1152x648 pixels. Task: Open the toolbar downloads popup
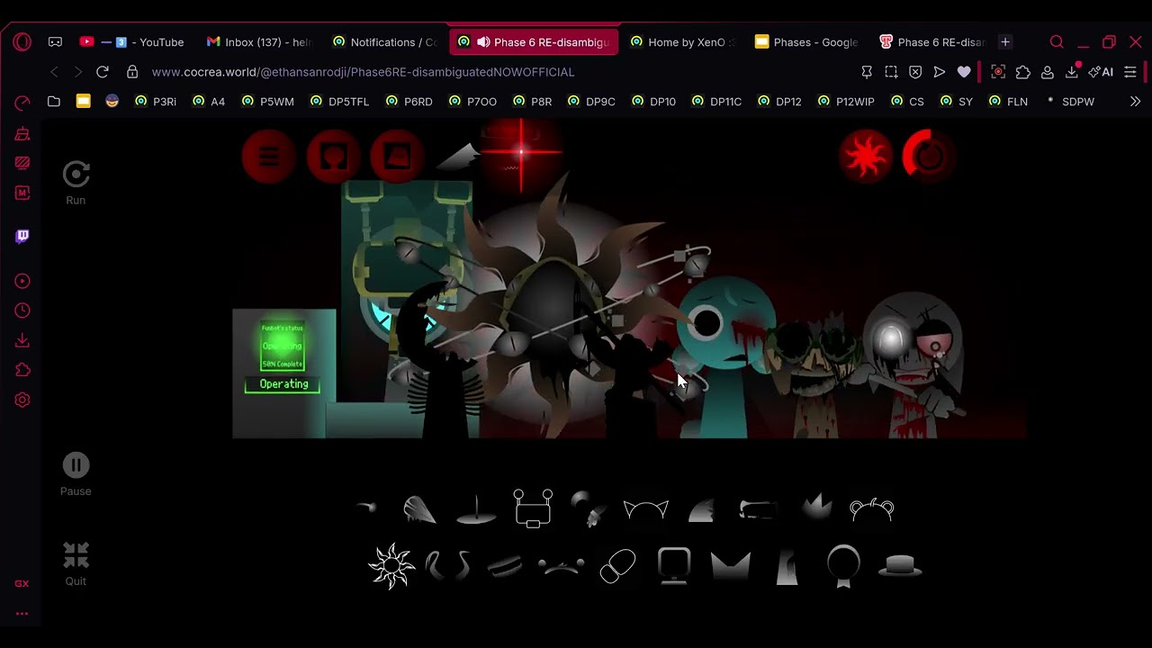pyautogui.click(x=1072, y=72)
